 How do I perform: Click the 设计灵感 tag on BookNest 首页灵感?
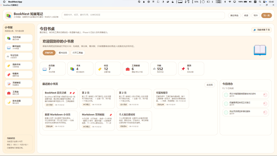(x=49, y=105)
